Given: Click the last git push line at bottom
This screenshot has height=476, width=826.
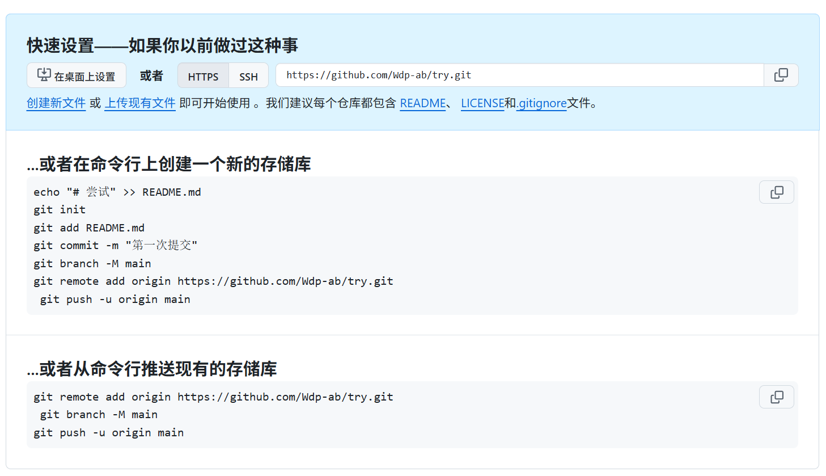Looking at the screenshot, I should [x=108, y=433].
